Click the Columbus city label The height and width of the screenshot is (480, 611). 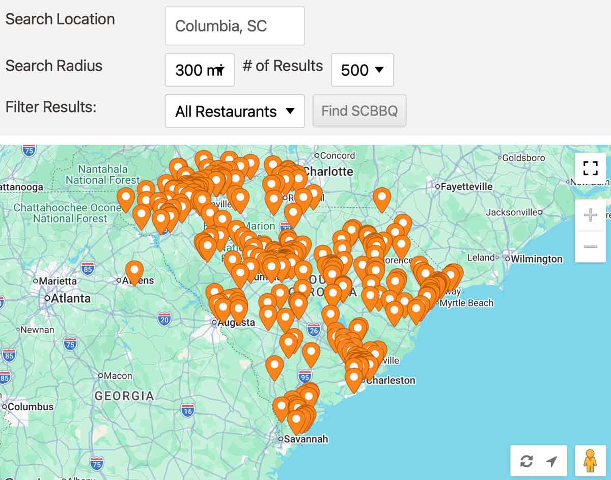pos(31,407)
